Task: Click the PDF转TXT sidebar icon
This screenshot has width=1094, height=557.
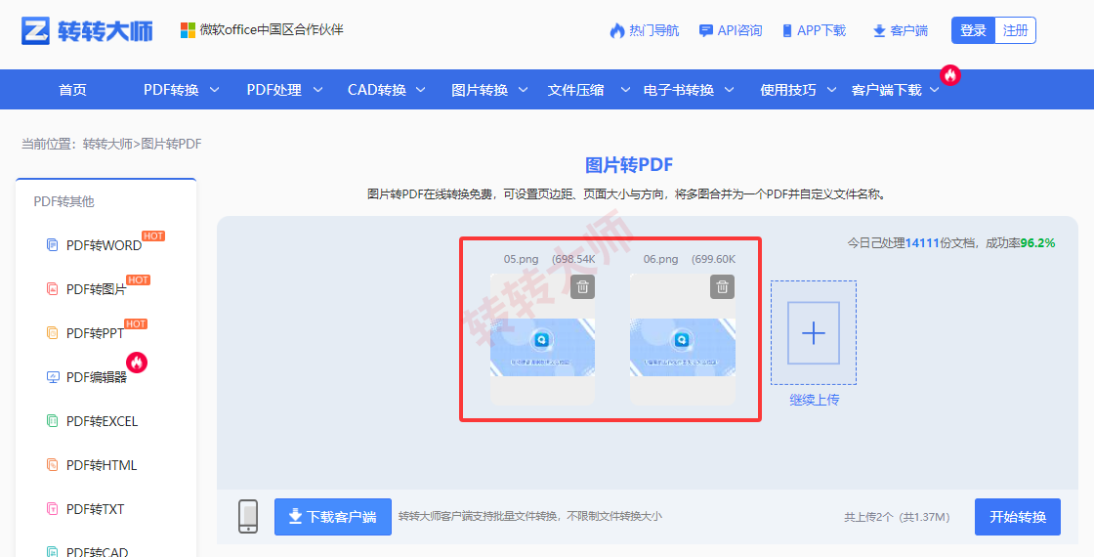Action: point(53,509)
